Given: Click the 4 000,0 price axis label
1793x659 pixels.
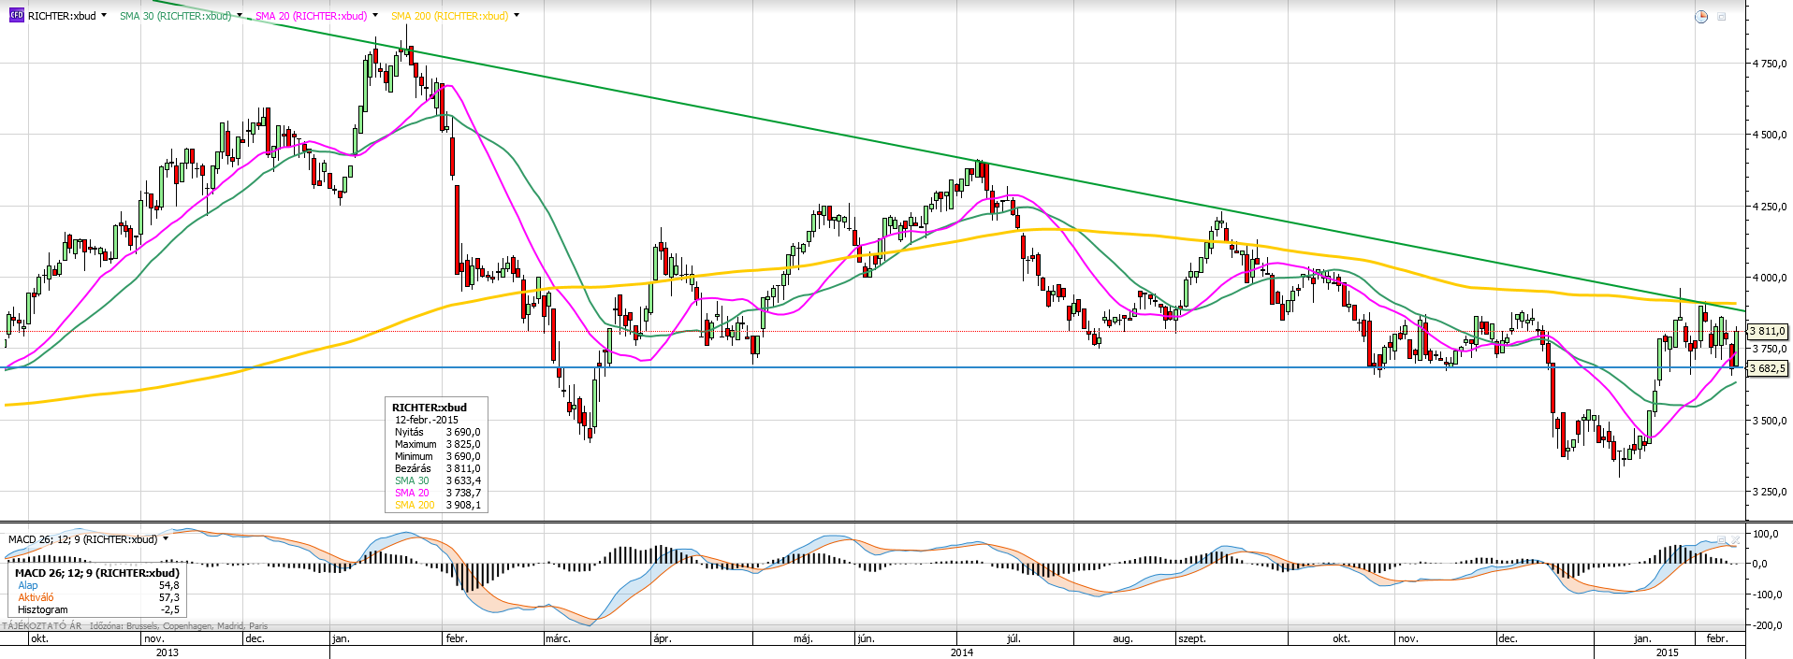Looking at the screenshot, I should 1769,278.
